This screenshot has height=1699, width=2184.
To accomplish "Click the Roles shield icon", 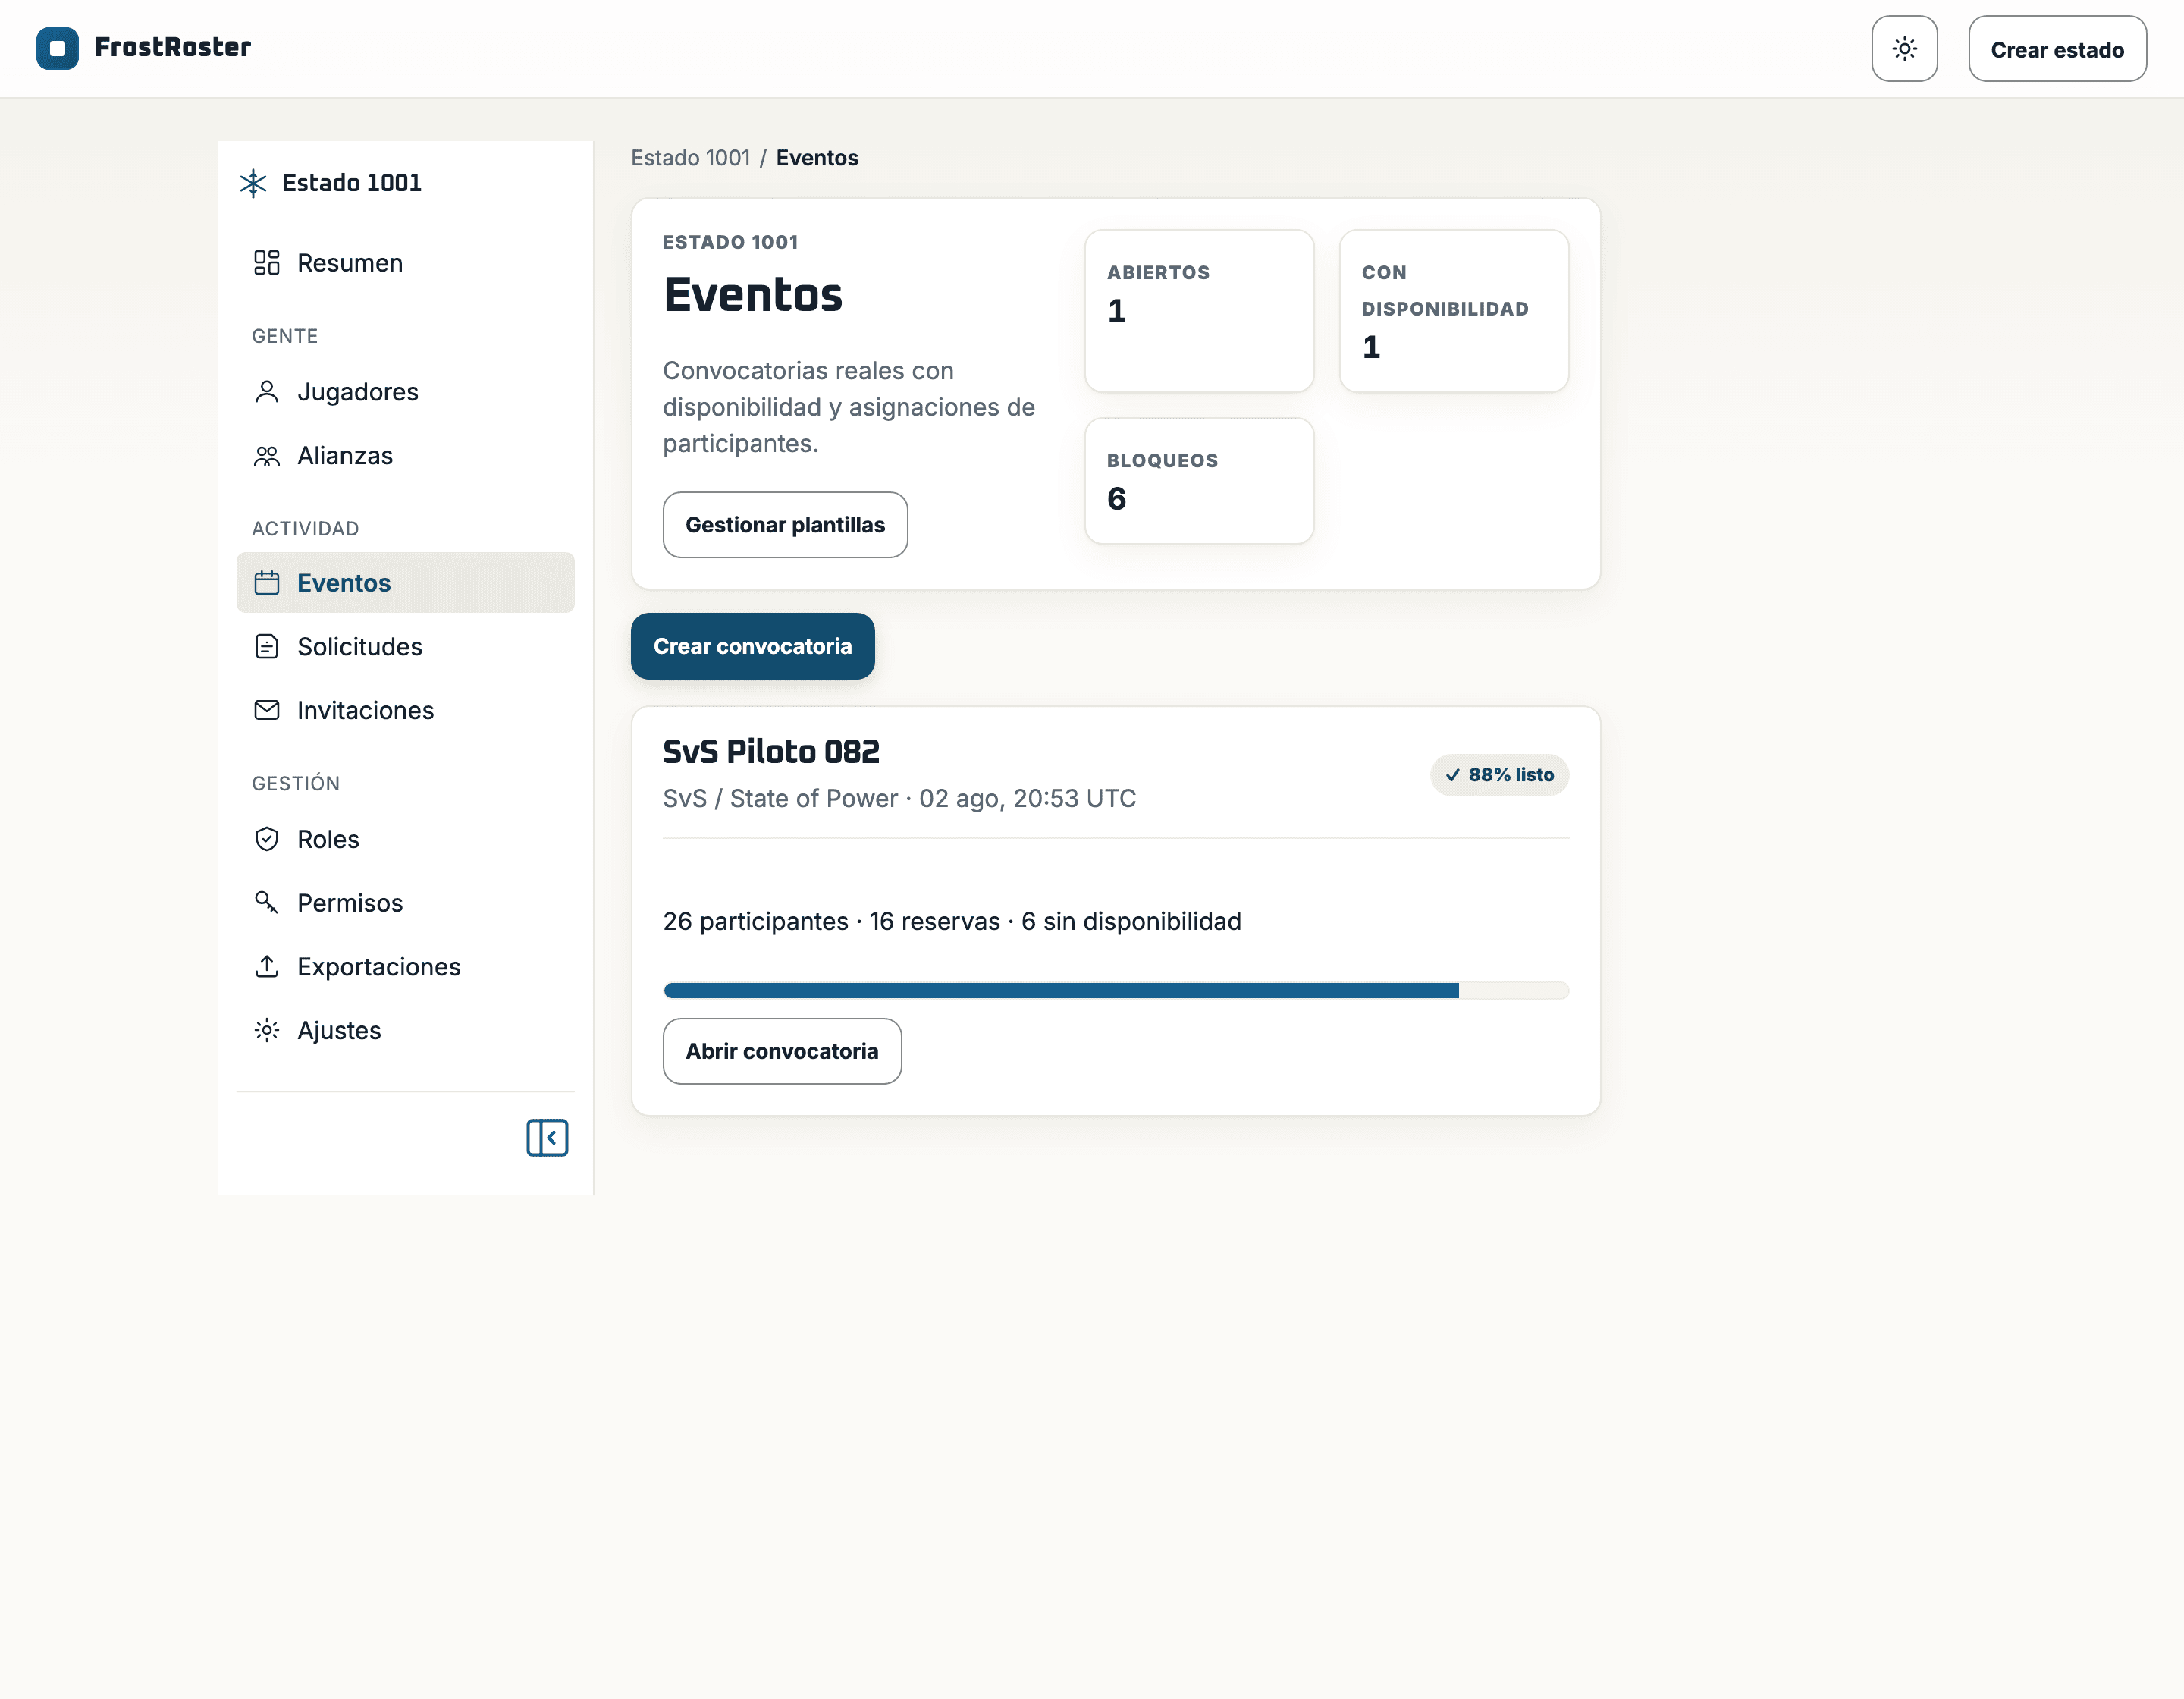I will pyautogui.click(x=266, y=839).
